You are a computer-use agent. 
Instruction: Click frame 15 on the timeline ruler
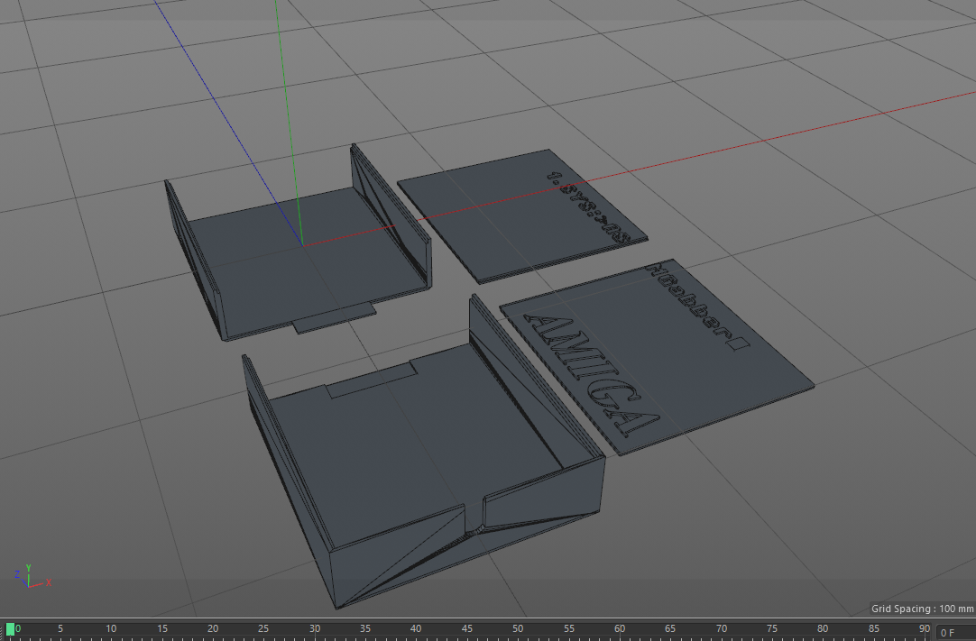pos(162,628)
